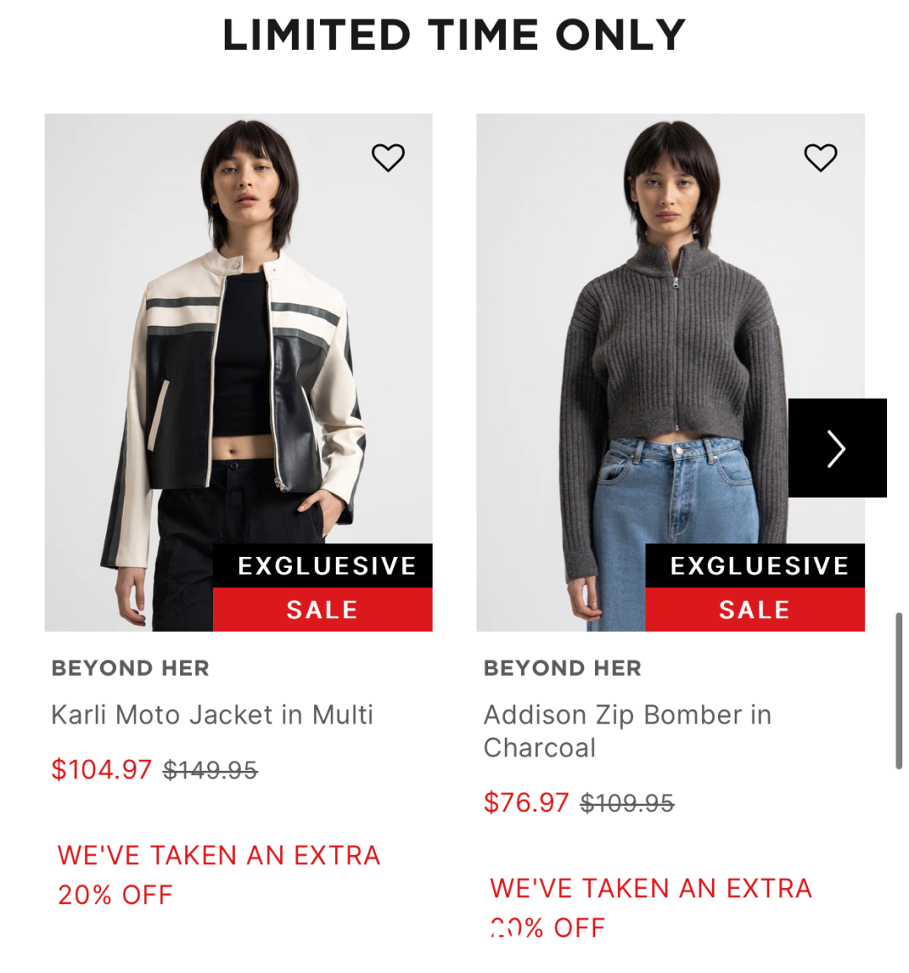Click the struck-through $109.95 original price
Image resolution: width=909 pixels, height=973 pixels.
627,804
